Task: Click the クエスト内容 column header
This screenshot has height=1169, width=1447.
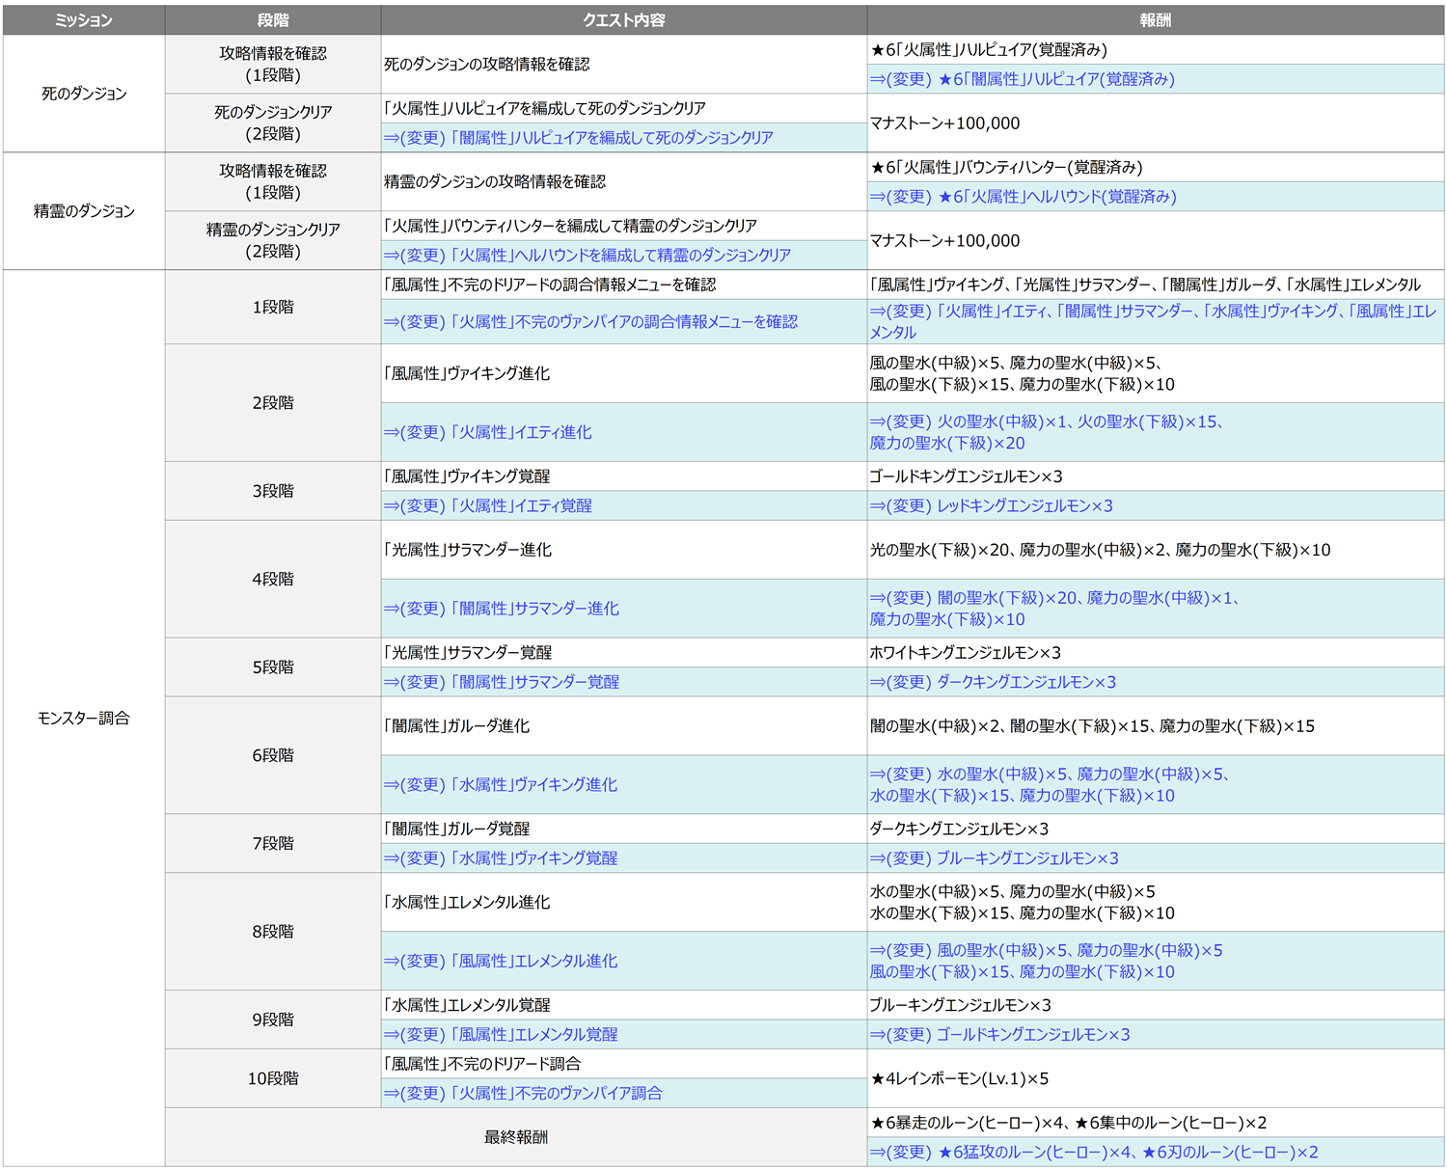Action: click(623, 20)
